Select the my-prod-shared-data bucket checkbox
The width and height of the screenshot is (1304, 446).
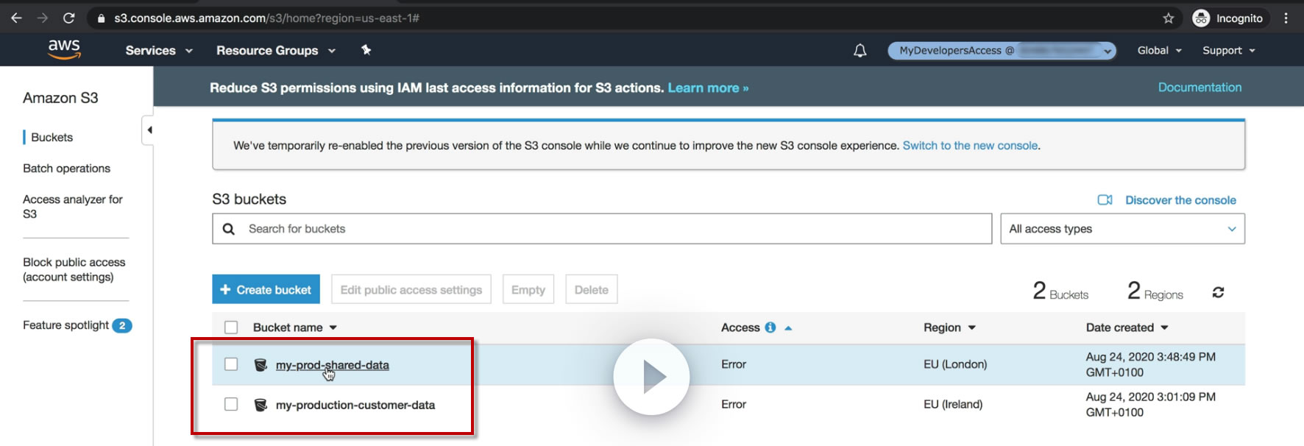coord(231,364)
